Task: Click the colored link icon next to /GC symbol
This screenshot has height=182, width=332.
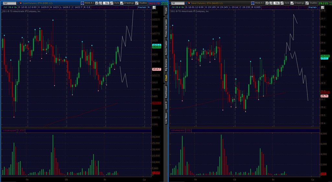Action: 20,3
